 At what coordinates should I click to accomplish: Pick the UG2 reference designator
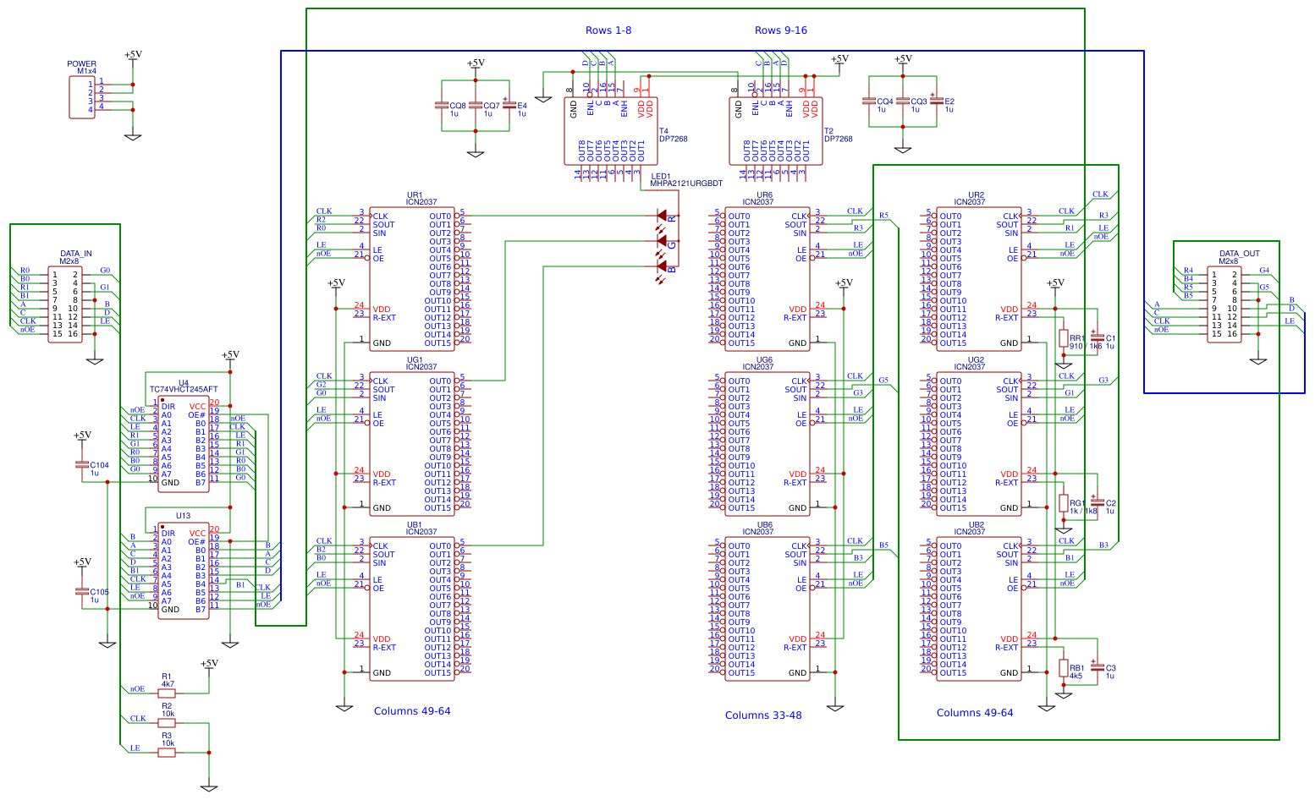[977, 359]
